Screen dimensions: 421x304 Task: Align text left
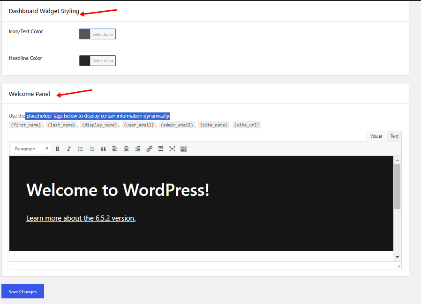[115, 149]
